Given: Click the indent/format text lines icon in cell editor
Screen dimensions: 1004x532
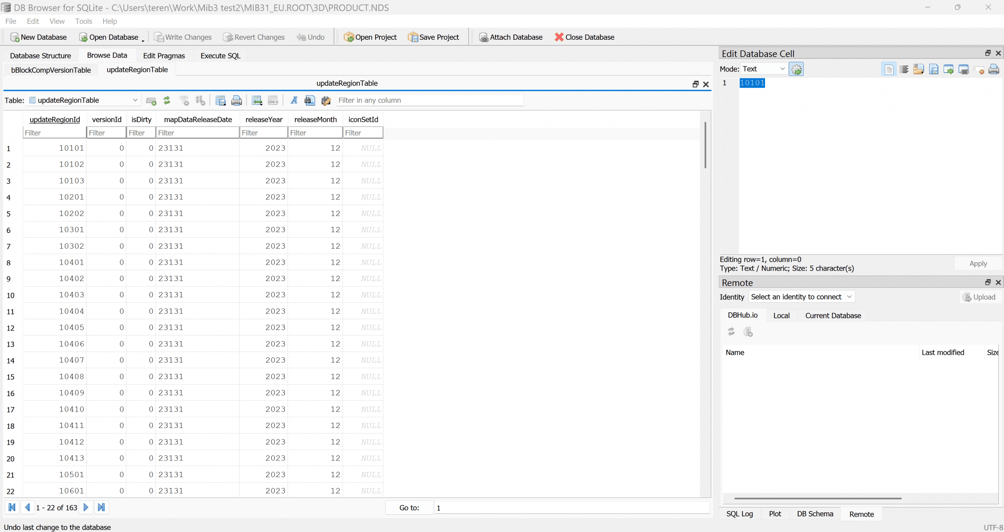Looking at the screenshot, I should (904, 69).
